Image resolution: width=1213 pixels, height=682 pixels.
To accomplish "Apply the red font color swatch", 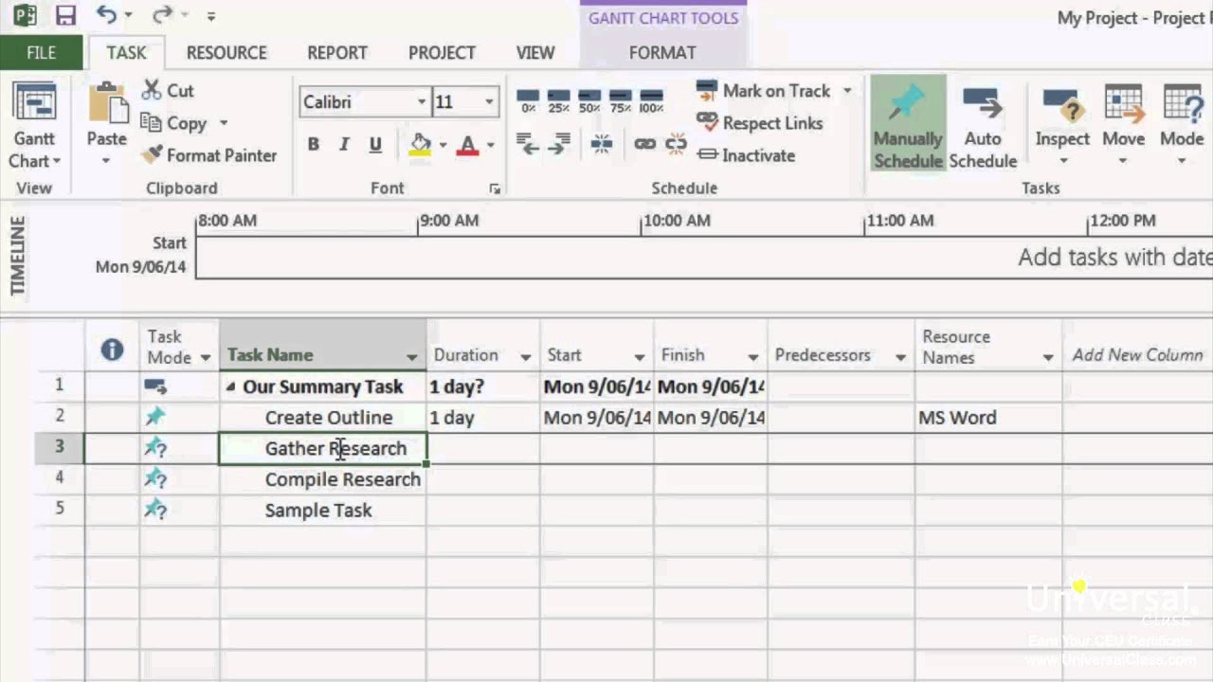I will tap(467, 145).
